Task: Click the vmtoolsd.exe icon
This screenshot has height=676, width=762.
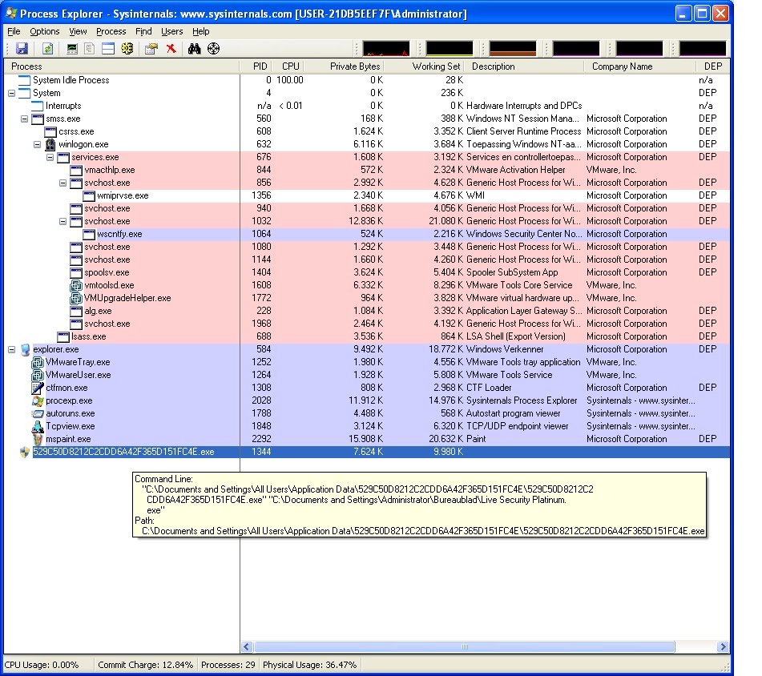Action: pos(76,286)
